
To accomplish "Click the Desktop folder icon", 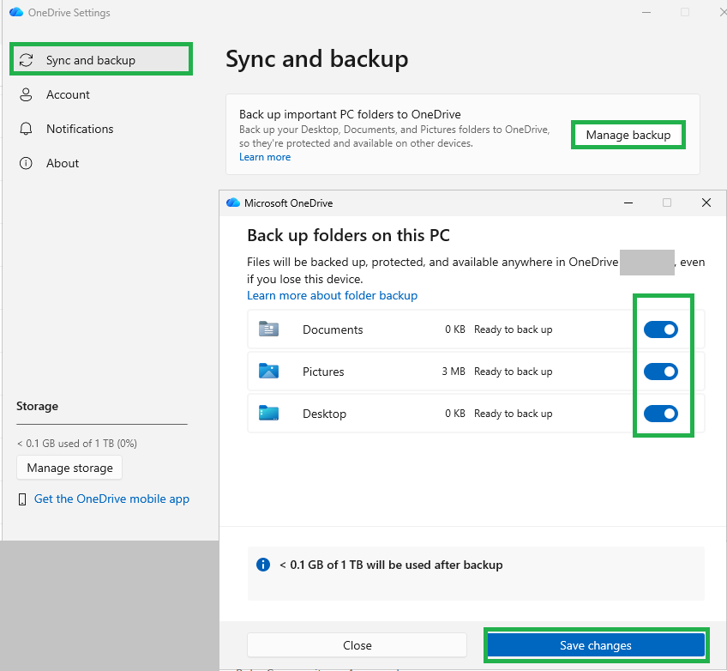I will (x=268, y=413).
